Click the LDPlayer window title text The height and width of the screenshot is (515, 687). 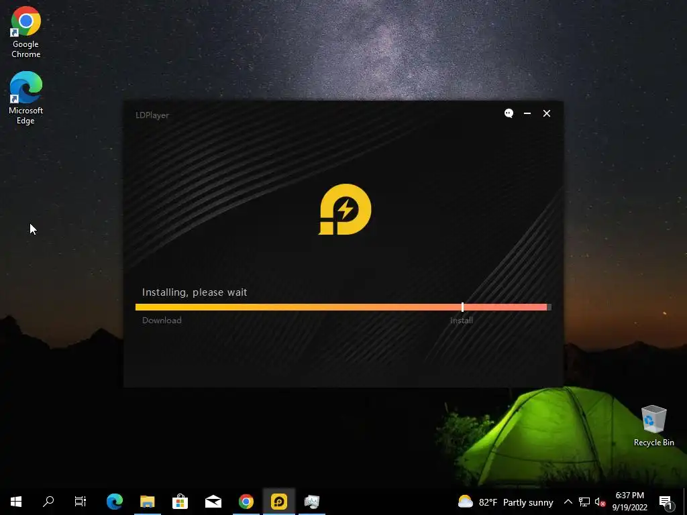tap(152, 115)
